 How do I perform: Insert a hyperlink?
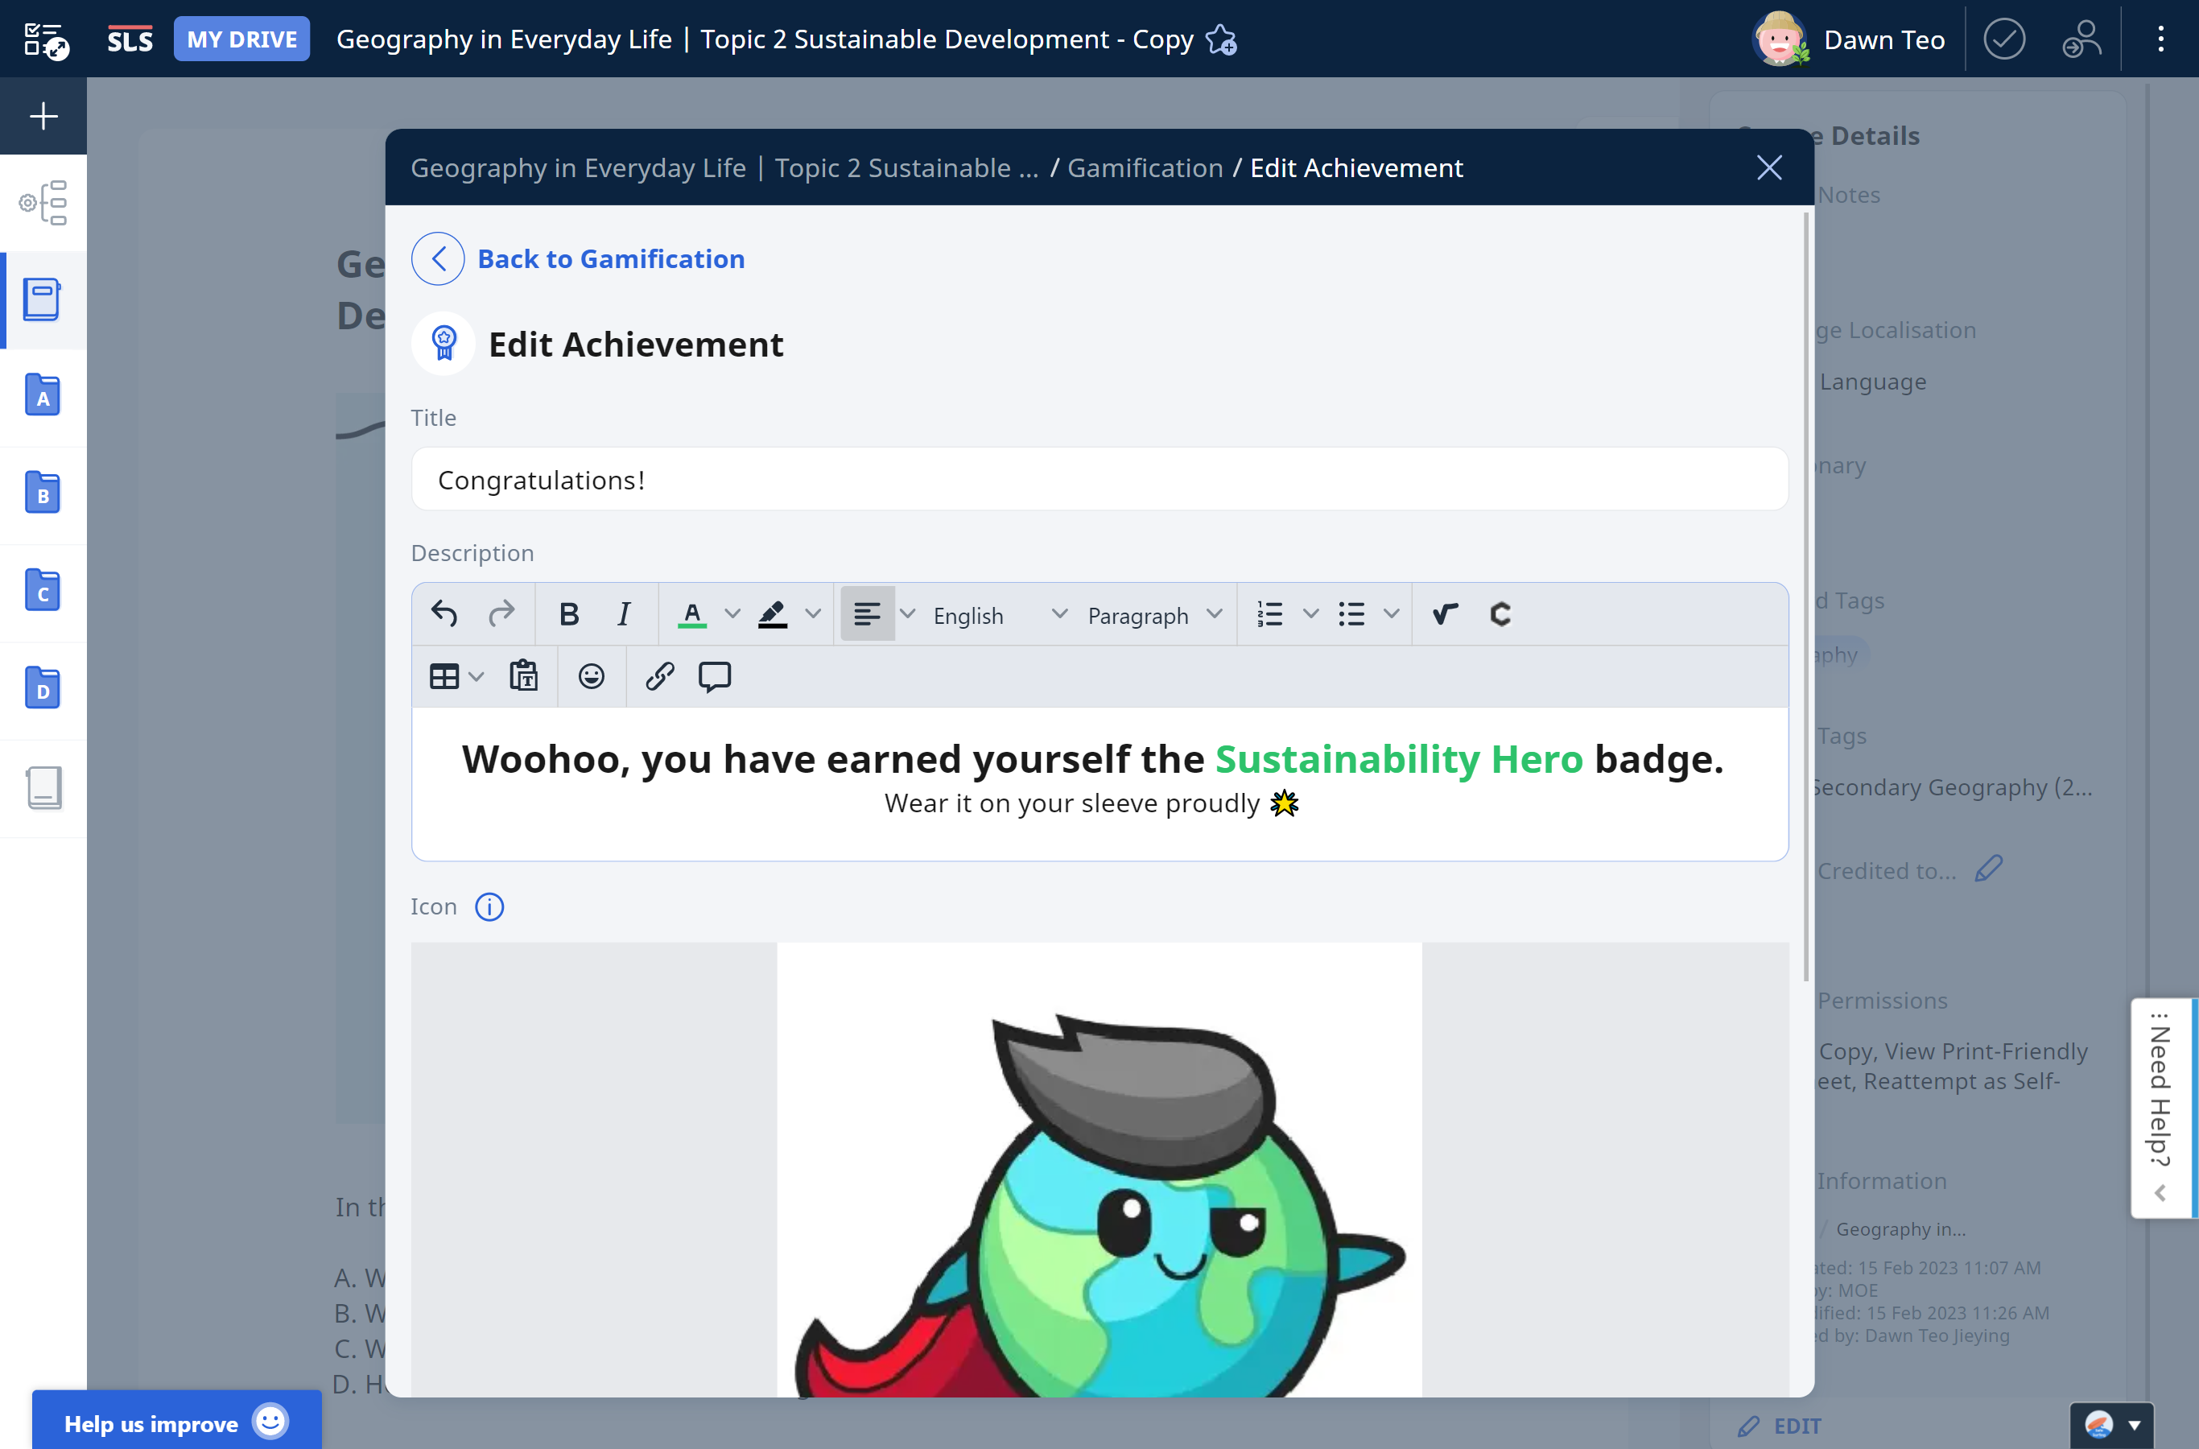point(660,676)
